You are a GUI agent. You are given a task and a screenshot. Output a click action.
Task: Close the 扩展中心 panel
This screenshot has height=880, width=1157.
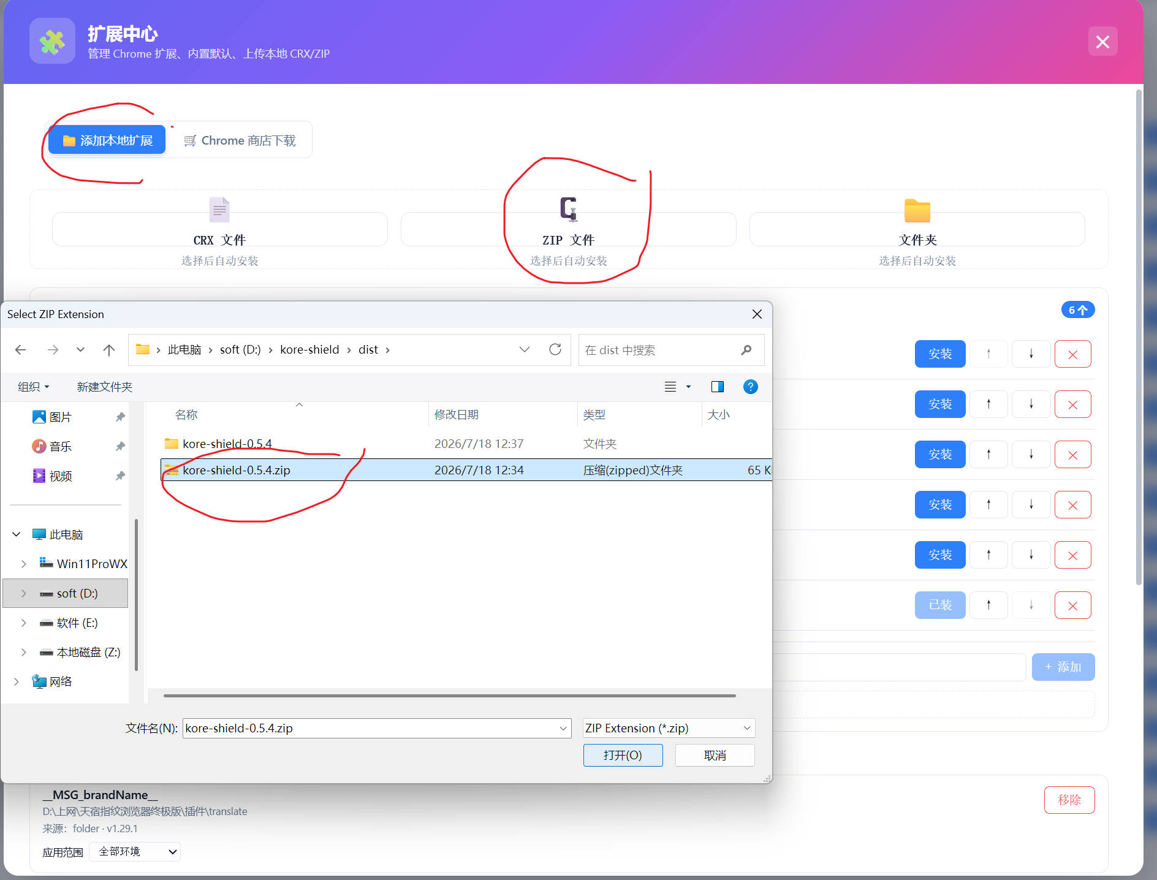[1103, 42]
